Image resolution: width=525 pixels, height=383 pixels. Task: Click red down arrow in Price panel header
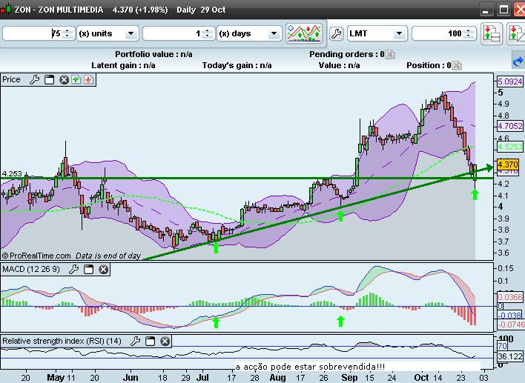[88, 79]
